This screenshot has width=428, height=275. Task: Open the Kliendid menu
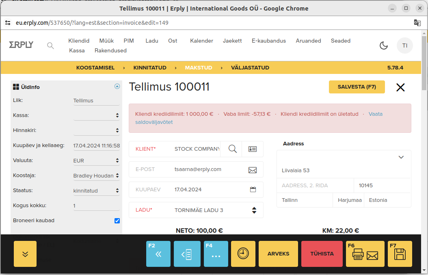click(79, 41)
